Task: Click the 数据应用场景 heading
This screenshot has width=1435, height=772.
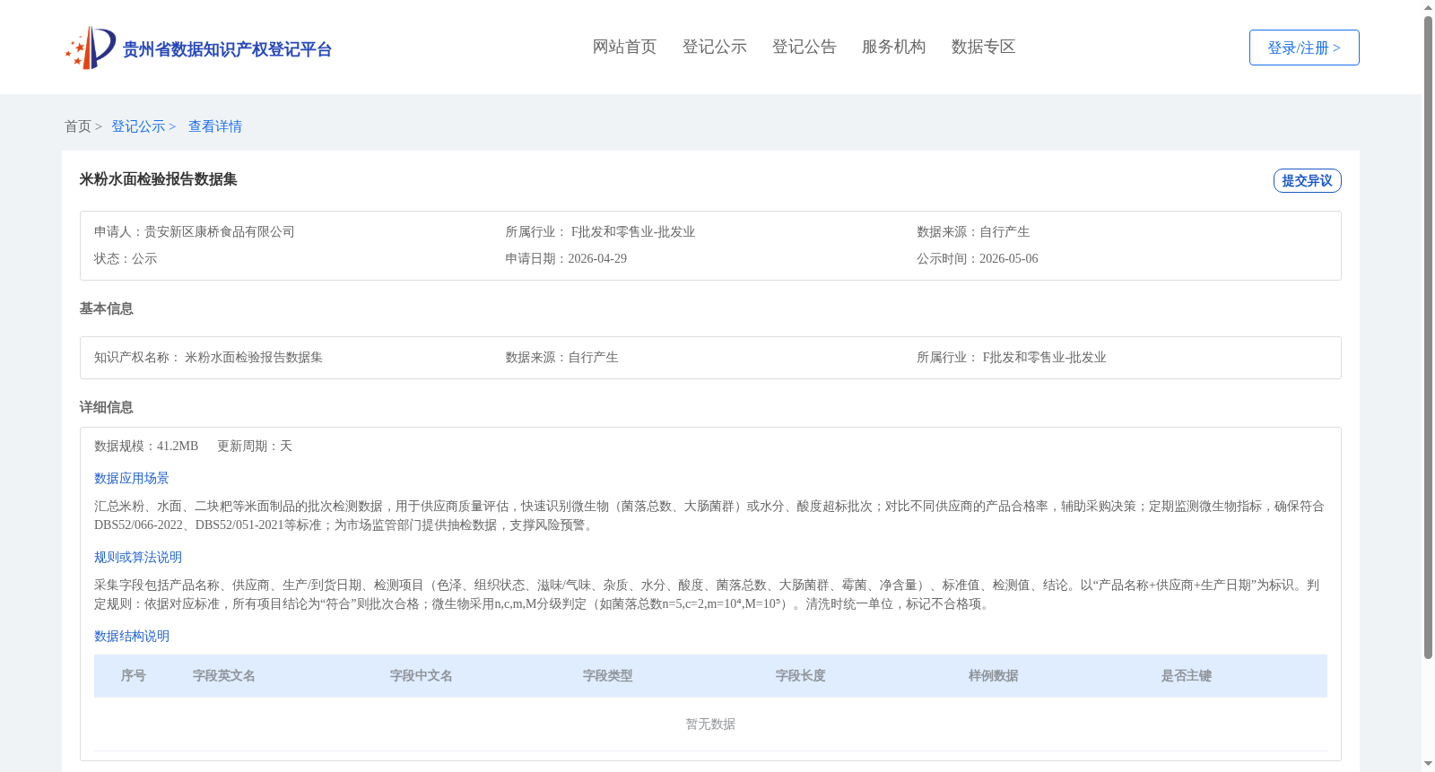Action: tap(132, 479)
